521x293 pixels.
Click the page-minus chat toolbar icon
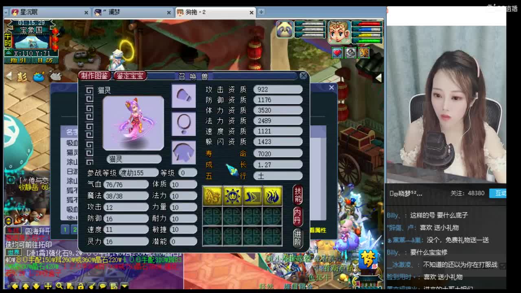coord(70,286)
